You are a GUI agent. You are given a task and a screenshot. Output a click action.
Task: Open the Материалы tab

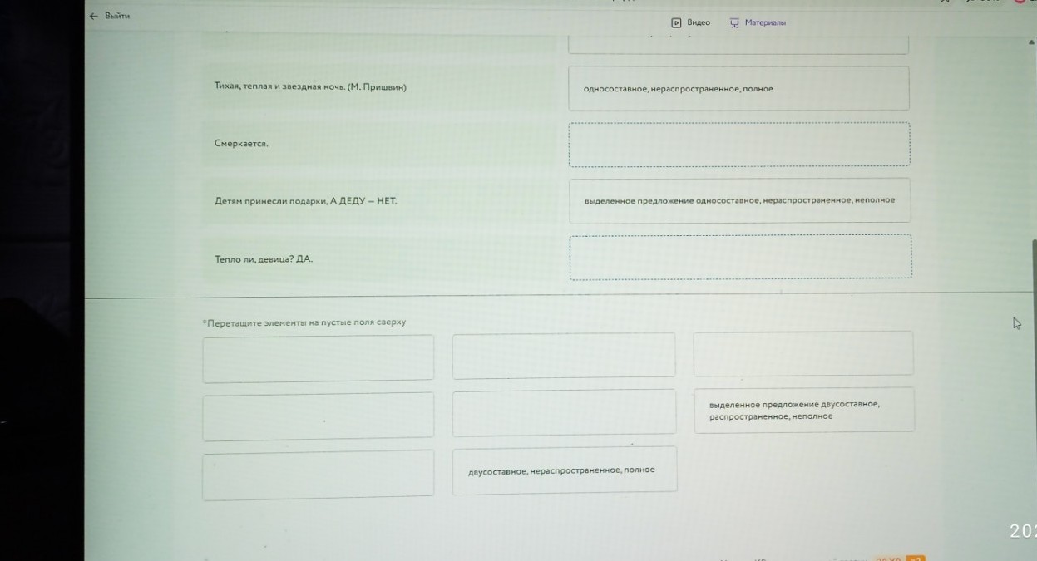coord(764,22)
